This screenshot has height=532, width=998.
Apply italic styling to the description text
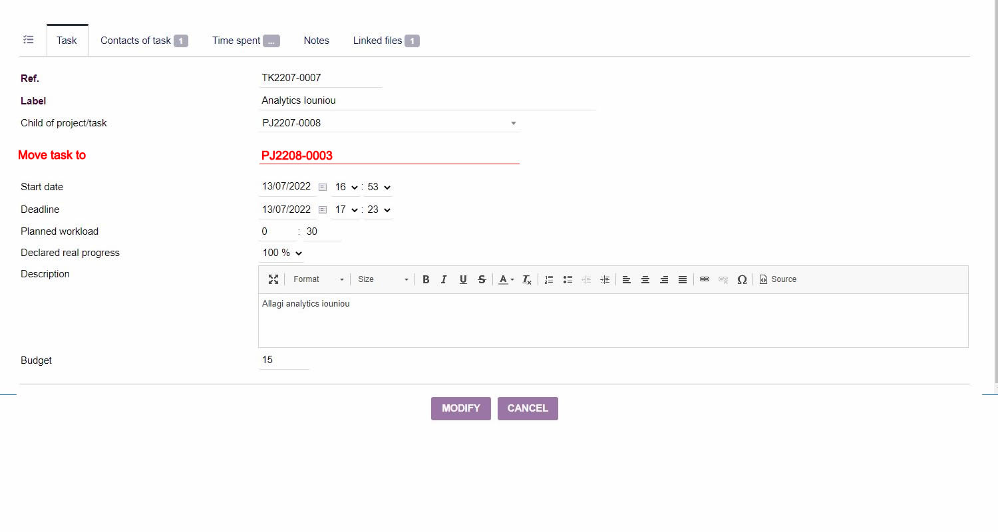coord(444,279)
